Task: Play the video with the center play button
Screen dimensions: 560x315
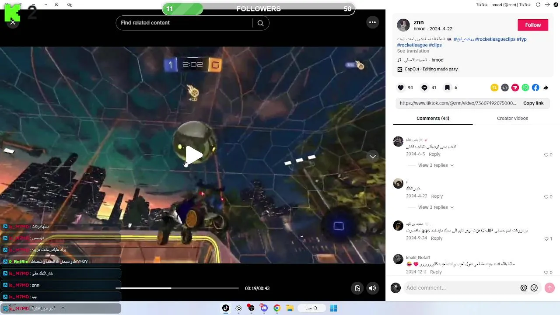Action: click(x=194, y=155)
